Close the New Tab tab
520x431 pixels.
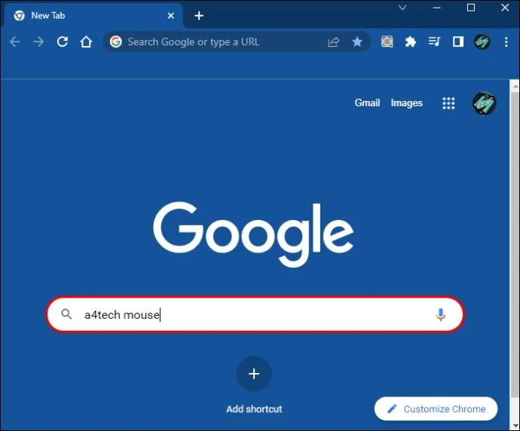pyautogui.click(x=171, y=16)
